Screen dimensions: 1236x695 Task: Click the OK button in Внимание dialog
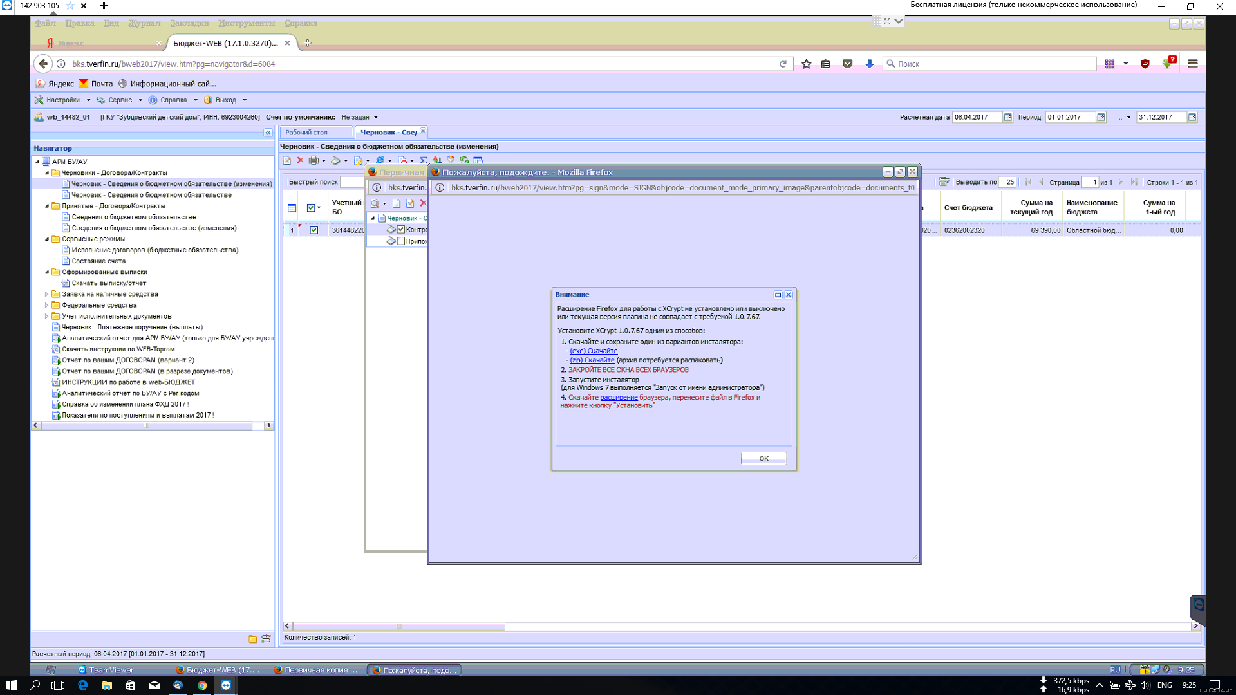click(x=763, y=458)
